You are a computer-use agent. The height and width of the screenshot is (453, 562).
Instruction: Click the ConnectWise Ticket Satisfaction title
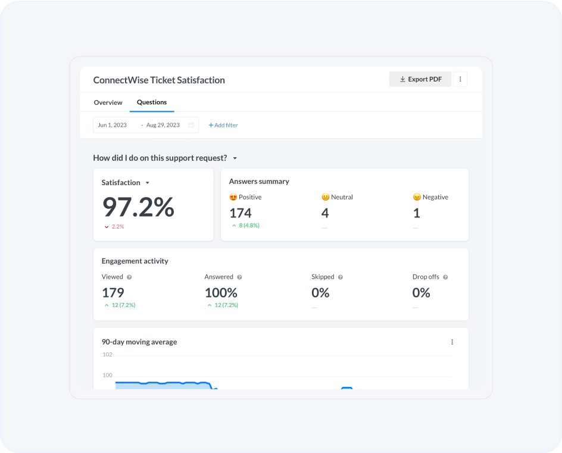(159, 80)
